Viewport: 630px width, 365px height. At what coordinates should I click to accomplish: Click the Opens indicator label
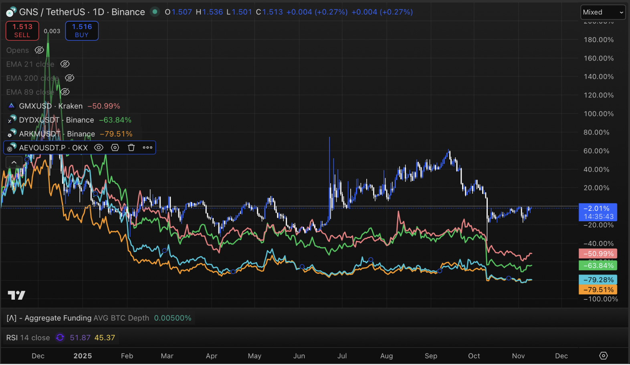click(18, 50)
